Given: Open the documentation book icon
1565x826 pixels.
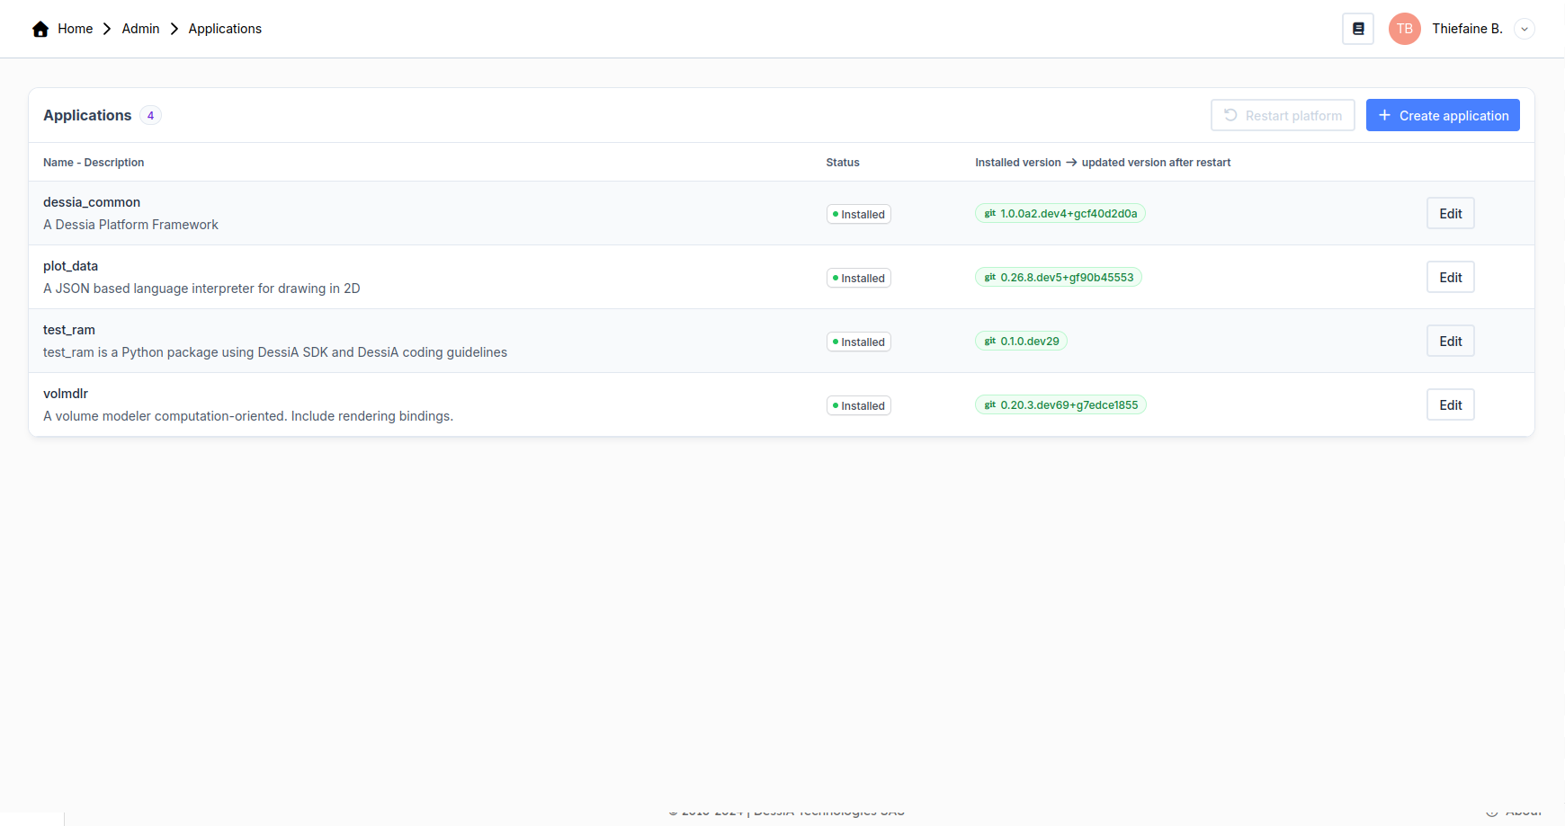Looking at the screenshot, I should point(1358,29).
